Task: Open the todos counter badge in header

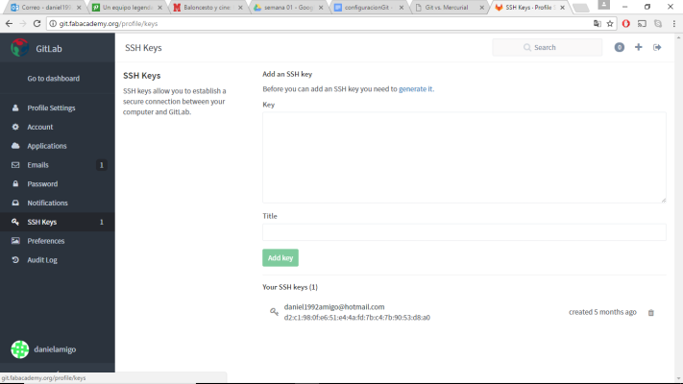Action: point(619,47)
